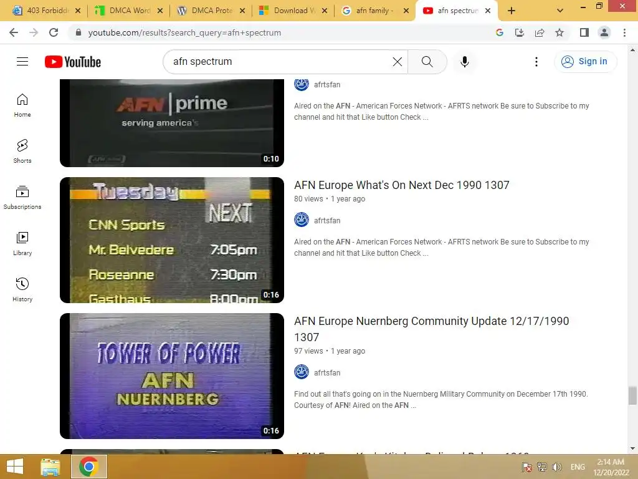The width and height of the screenshot is (638, 479).
Task: Open Tower of Power AFN Nuernberg thumbnail
Action: tap(172, 376)
